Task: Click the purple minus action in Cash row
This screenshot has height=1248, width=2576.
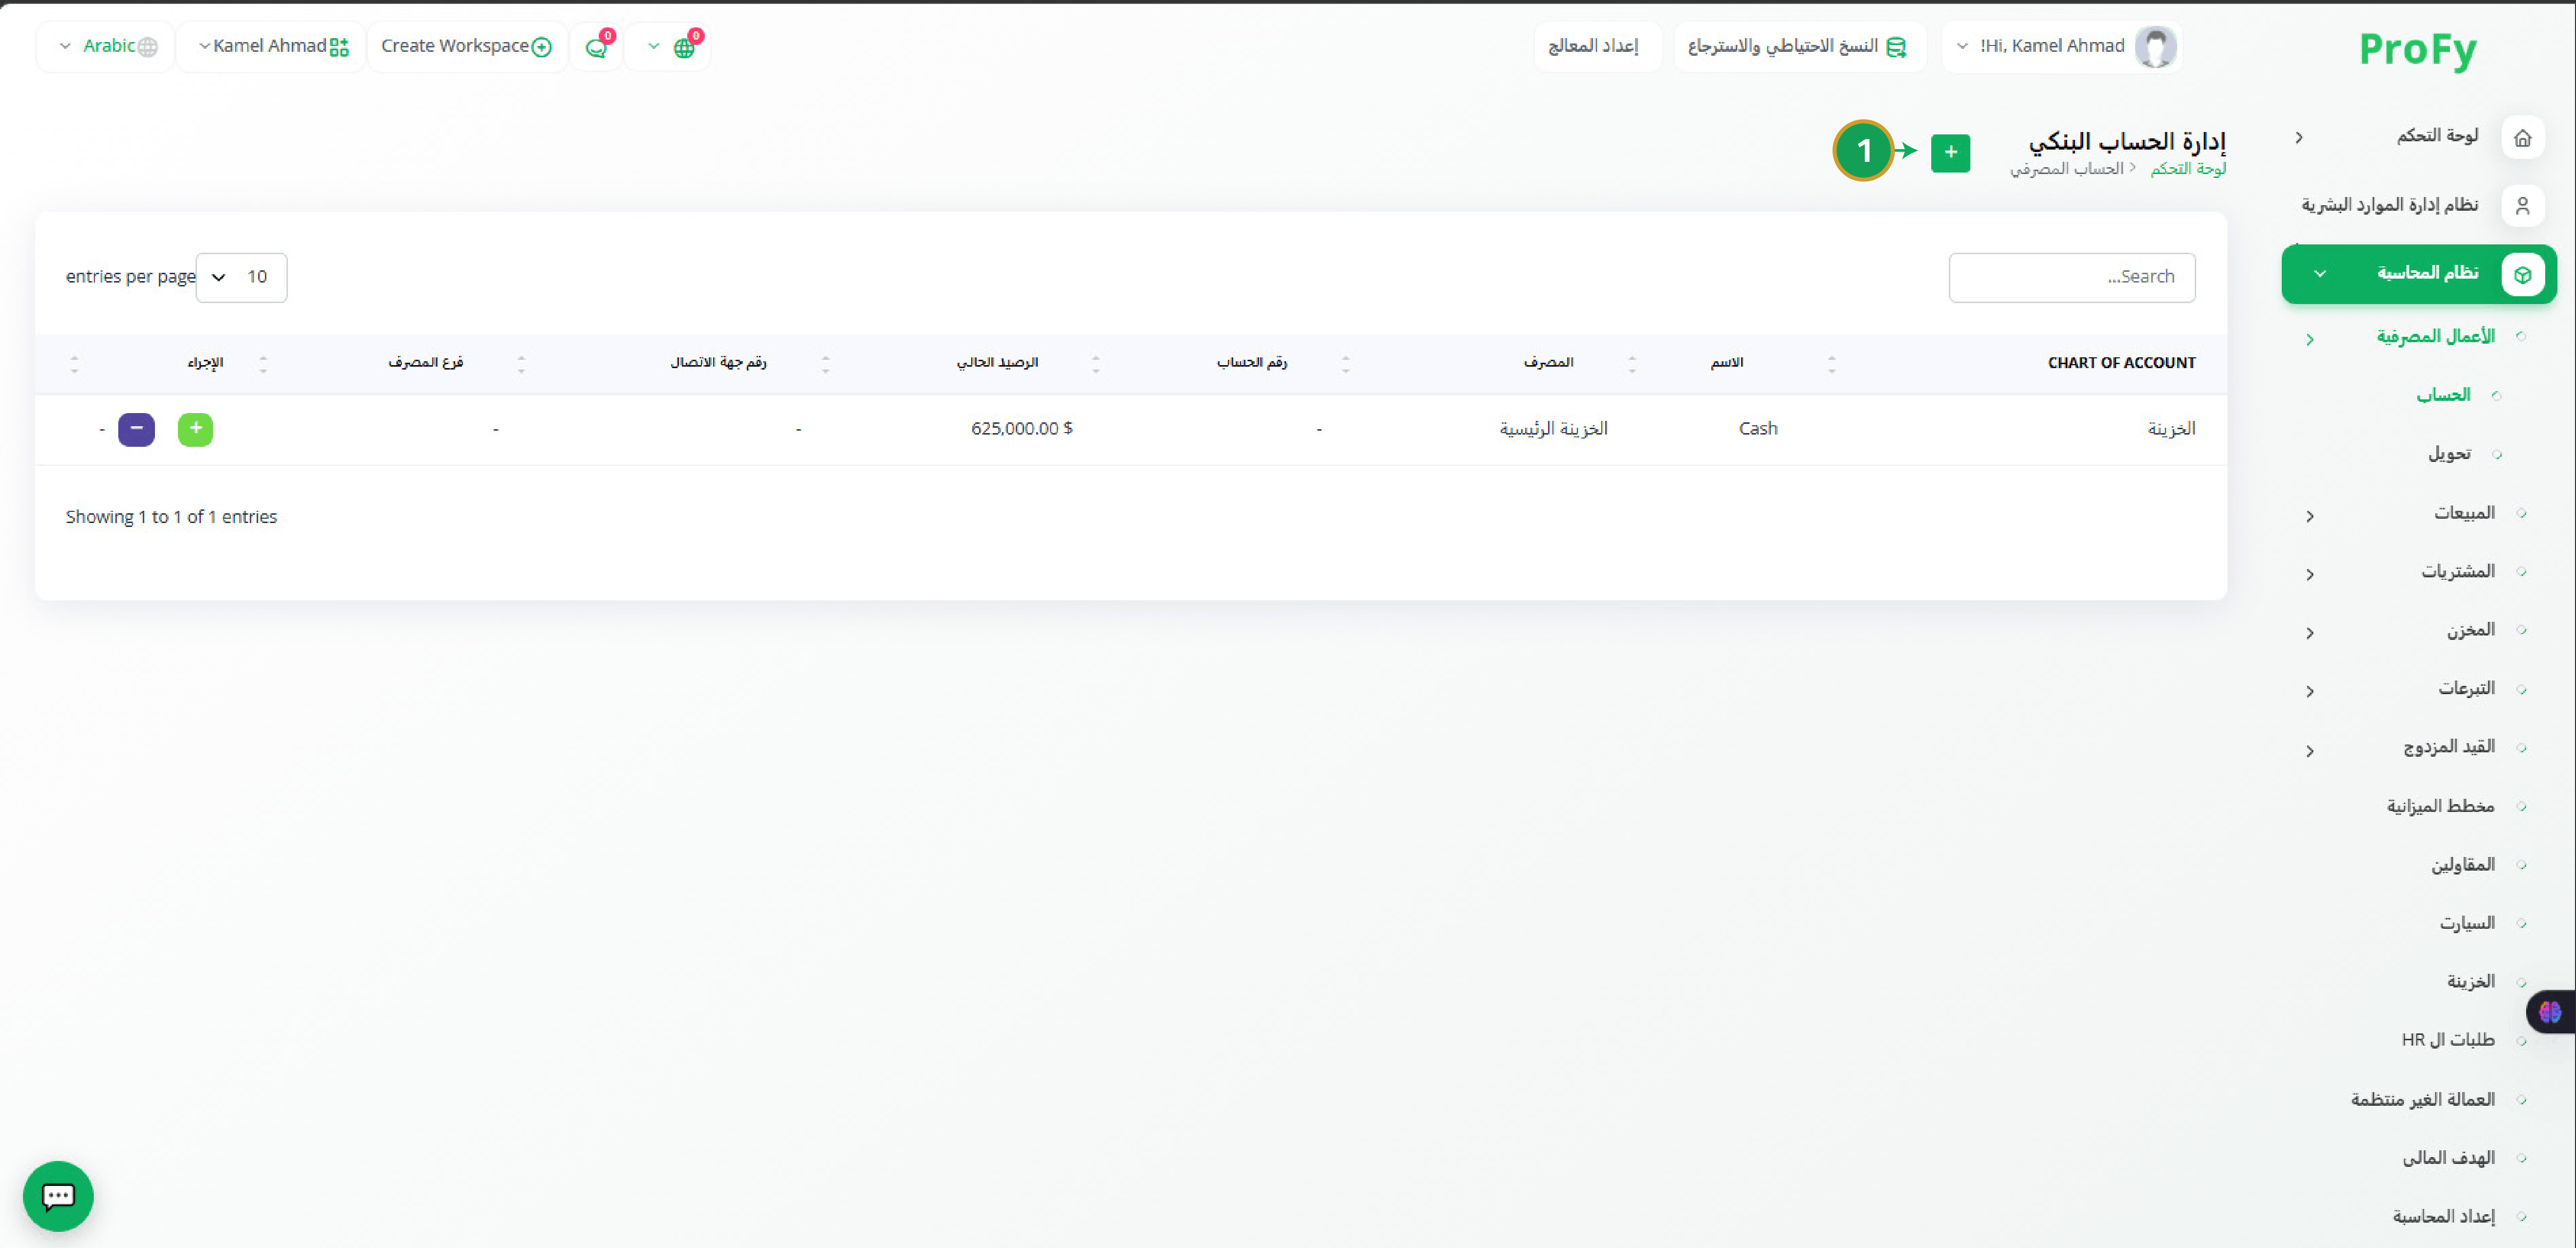Action: pos(136,429)
